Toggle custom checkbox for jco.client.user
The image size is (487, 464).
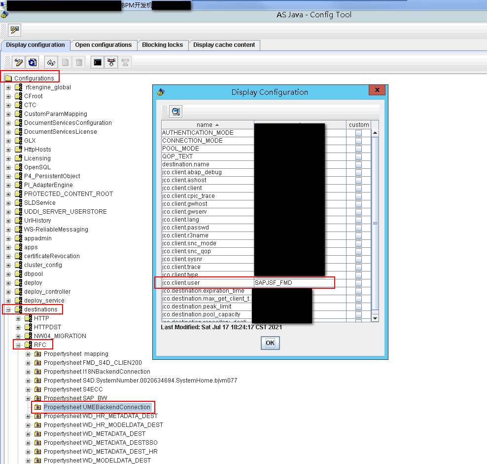click(358, 283)
